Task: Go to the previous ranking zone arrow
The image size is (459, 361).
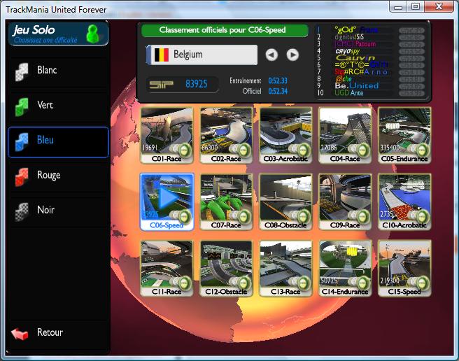Action: click(x=271, y=55)
